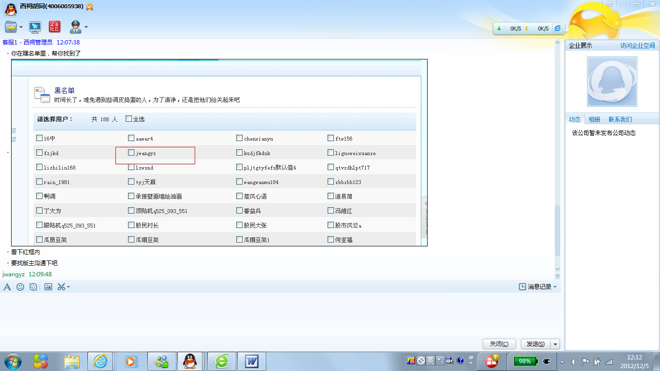Click the enterprise avatar picture in the right panel
This screenshot has width=660, height=371.
(x=612, y=82)
